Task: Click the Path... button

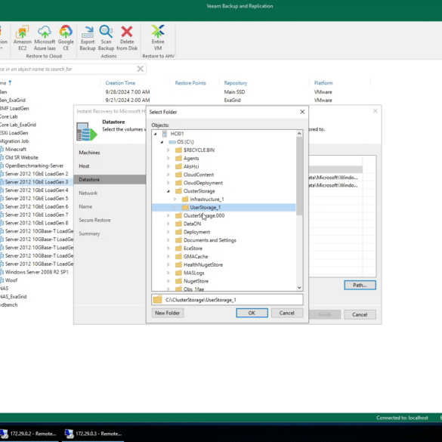Action: (360, 285)
